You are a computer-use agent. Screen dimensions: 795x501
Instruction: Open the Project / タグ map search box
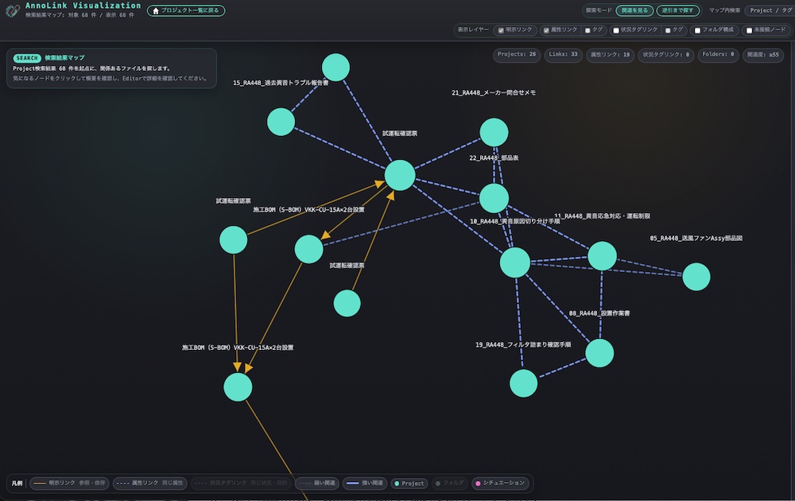click(770, 10)
